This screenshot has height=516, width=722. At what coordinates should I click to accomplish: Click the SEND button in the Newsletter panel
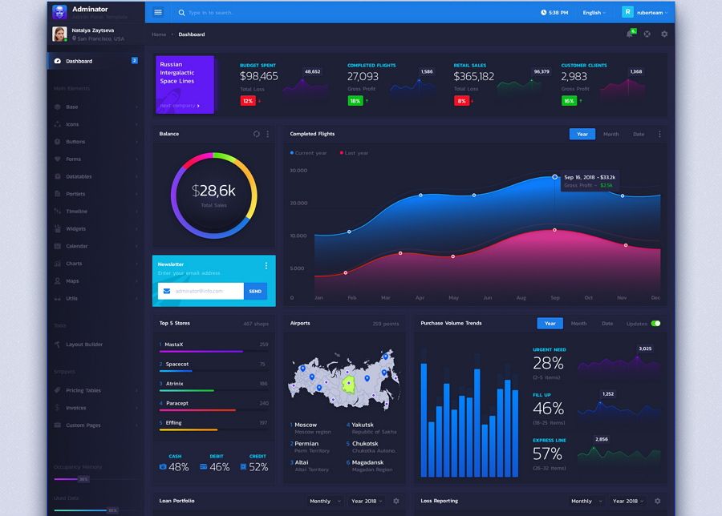coord(255,292)
